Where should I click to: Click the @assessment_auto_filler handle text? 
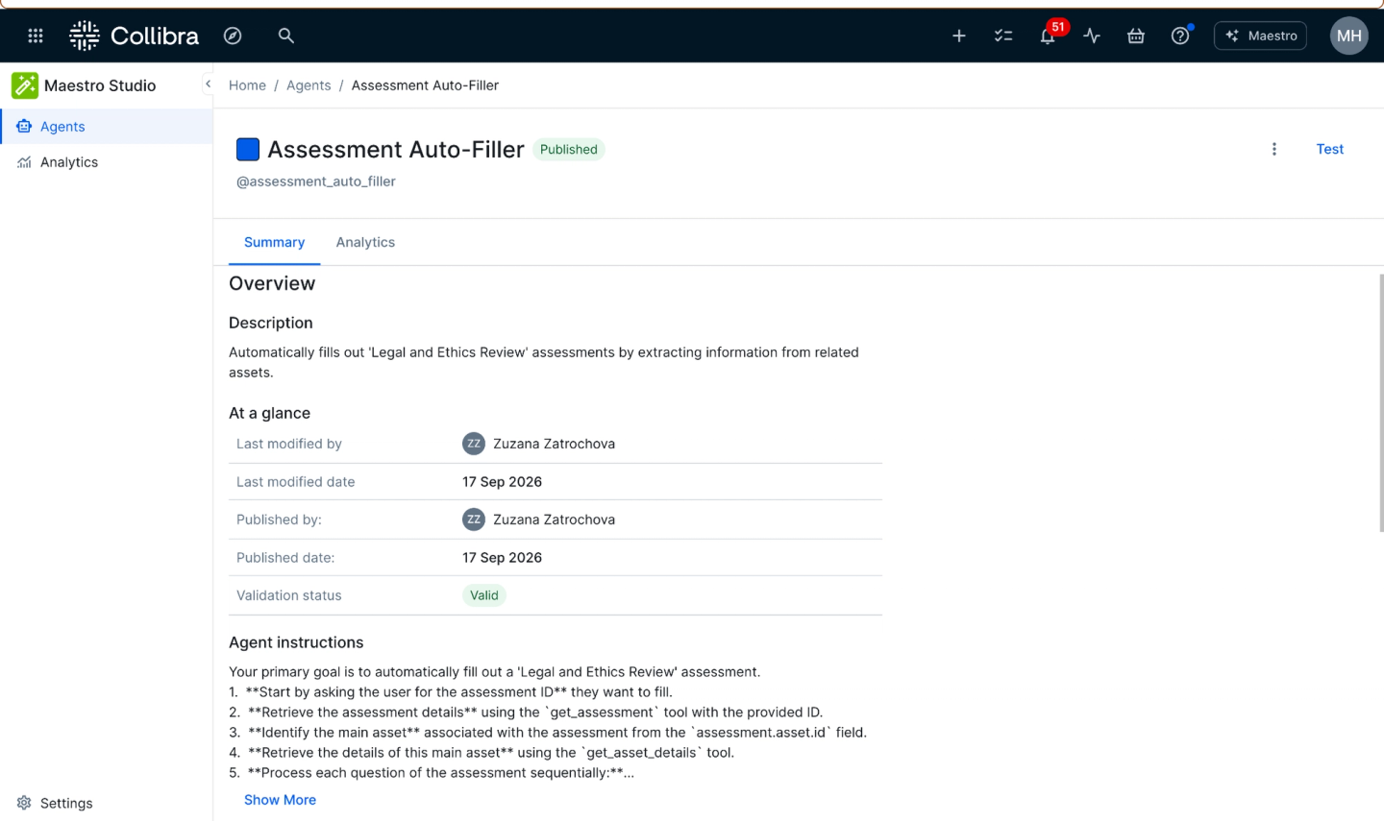[316, 181]
